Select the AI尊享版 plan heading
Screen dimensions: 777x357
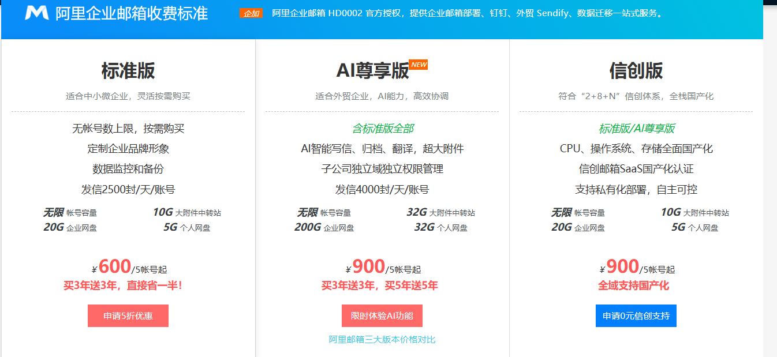coord(373,71)
